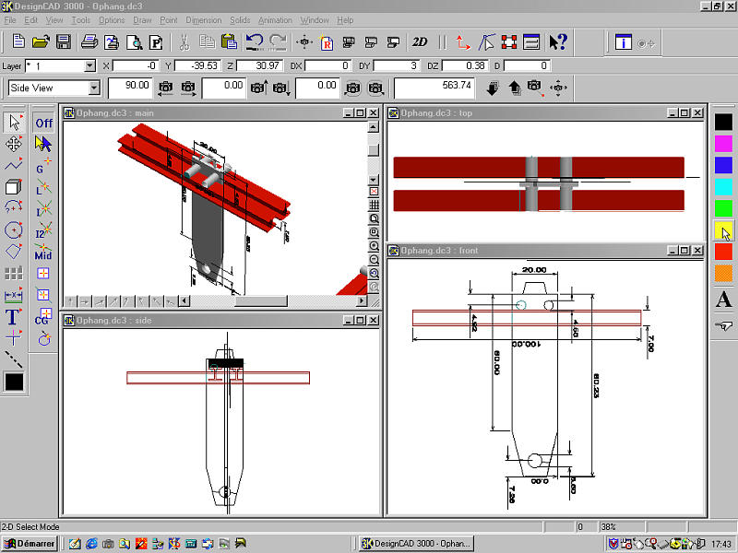
Task: Open the Dimension menu
Action: [x=203, y=19]
